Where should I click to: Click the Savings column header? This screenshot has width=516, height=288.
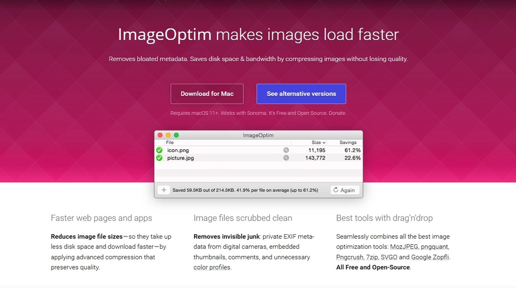tap(348, 143)
